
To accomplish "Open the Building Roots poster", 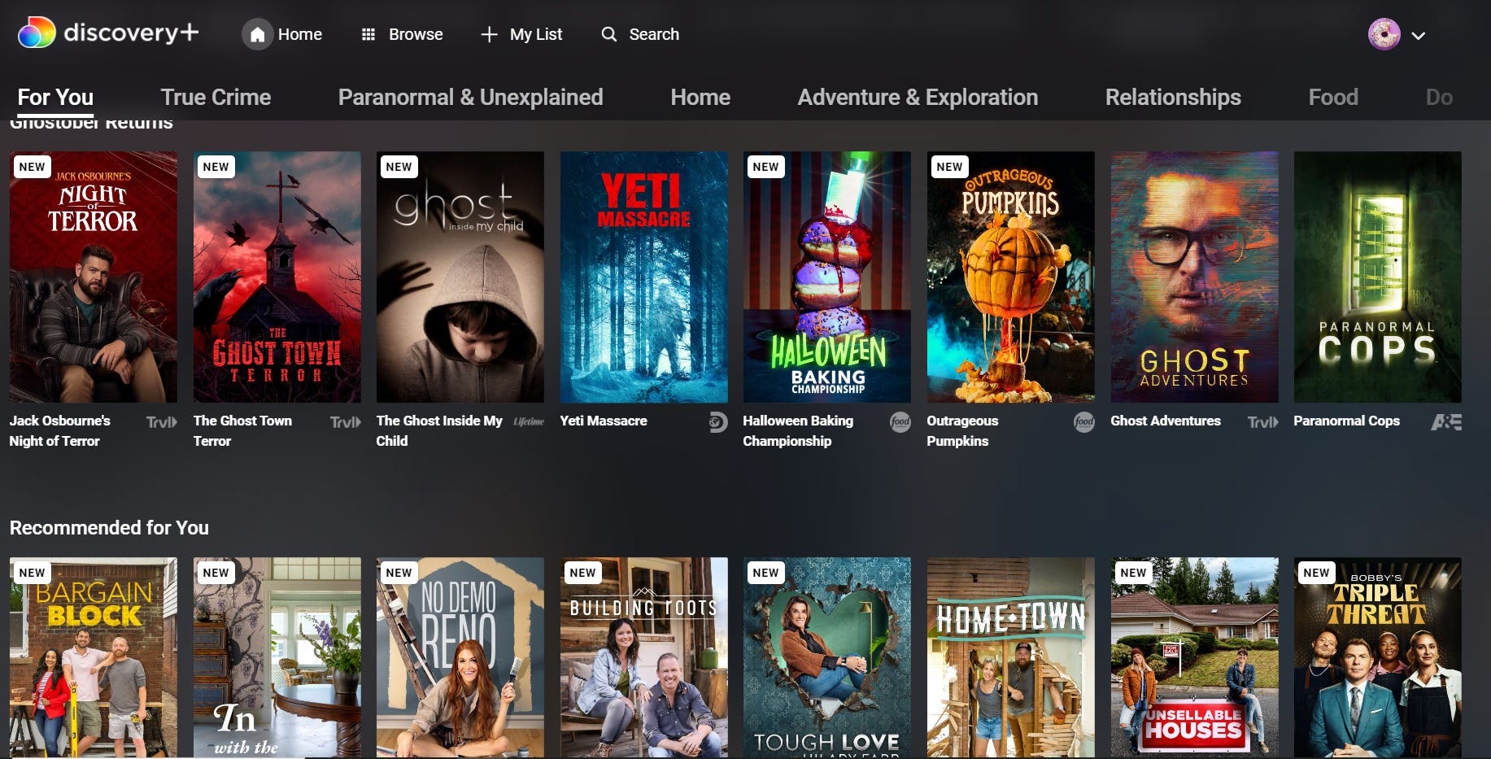I will (x=644, y=657).
